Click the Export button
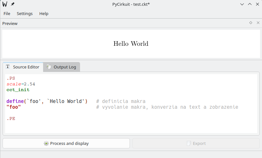This screenshot has height=158, width=262. pos(196,143)
